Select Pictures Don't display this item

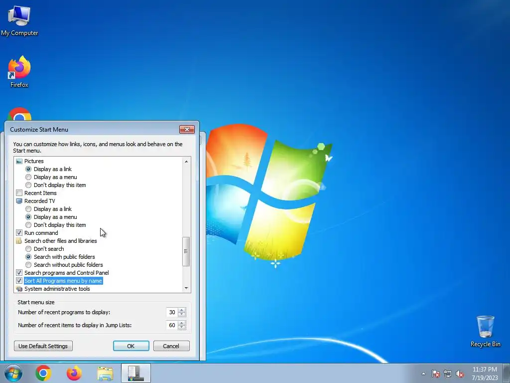[28, 185]
